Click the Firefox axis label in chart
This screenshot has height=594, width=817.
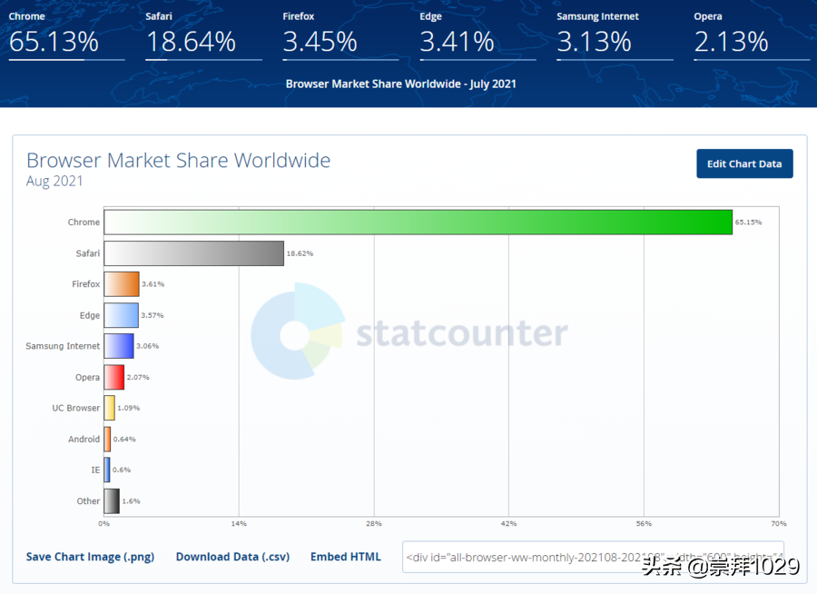pyautogui.click(x=86, y=284)
